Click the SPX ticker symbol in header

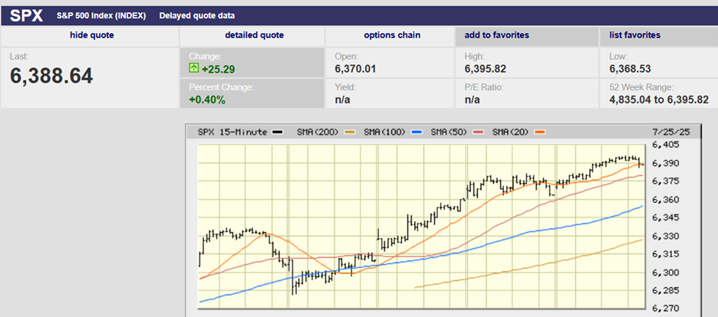point(27,15)
